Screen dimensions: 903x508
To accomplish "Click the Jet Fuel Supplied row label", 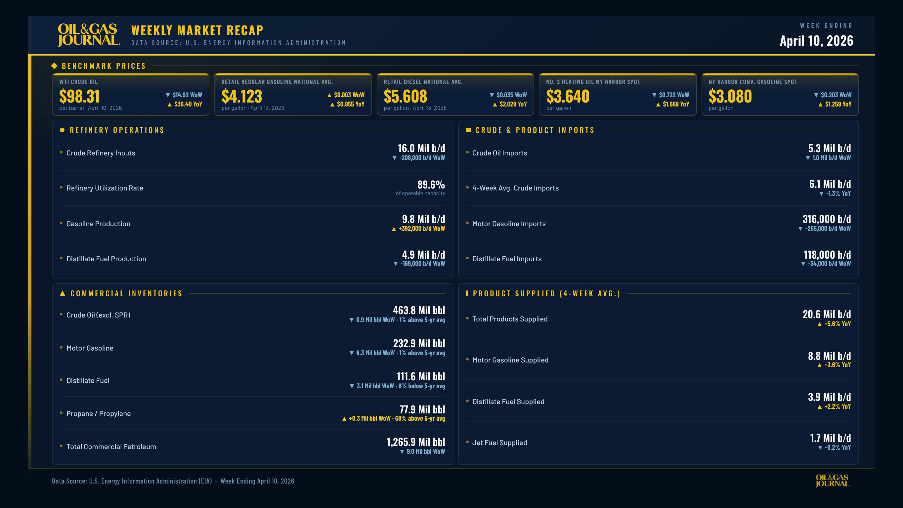I will 499,443.
